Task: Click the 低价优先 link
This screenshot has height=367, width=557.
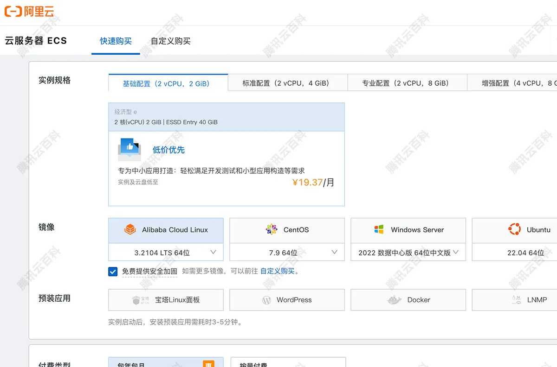Action: tap(168, 150)
